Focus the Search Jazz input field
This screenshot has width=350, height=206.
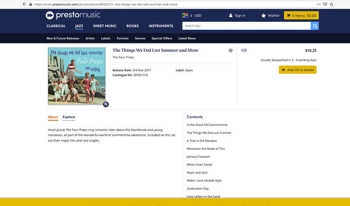(x=246, y=26)
